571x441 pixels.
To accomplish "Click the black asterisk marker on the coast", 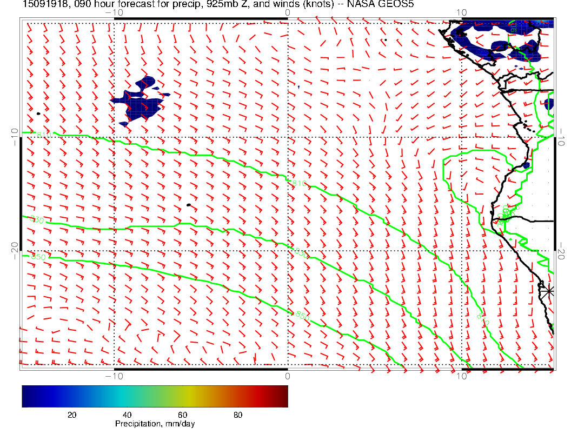I will (549, 291).
